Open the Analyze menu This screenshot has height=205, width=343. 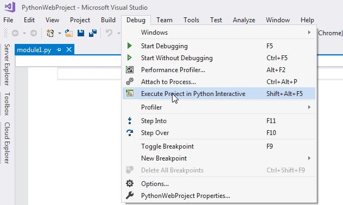coord(244,20)
